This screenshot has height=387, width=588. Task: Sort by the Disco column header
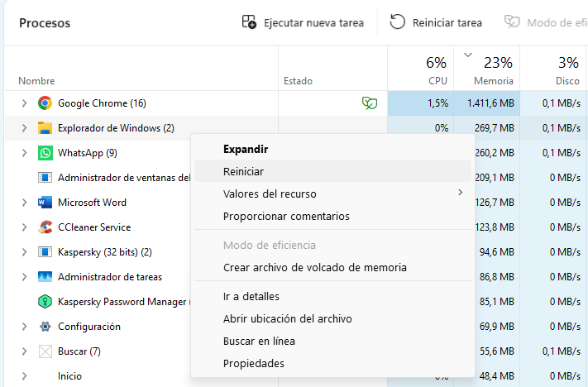[567, 81]
